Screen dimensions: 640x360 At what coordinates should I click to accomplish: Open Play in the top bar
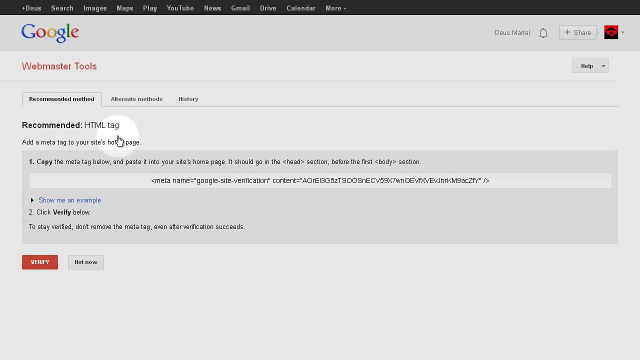(150, 8)
